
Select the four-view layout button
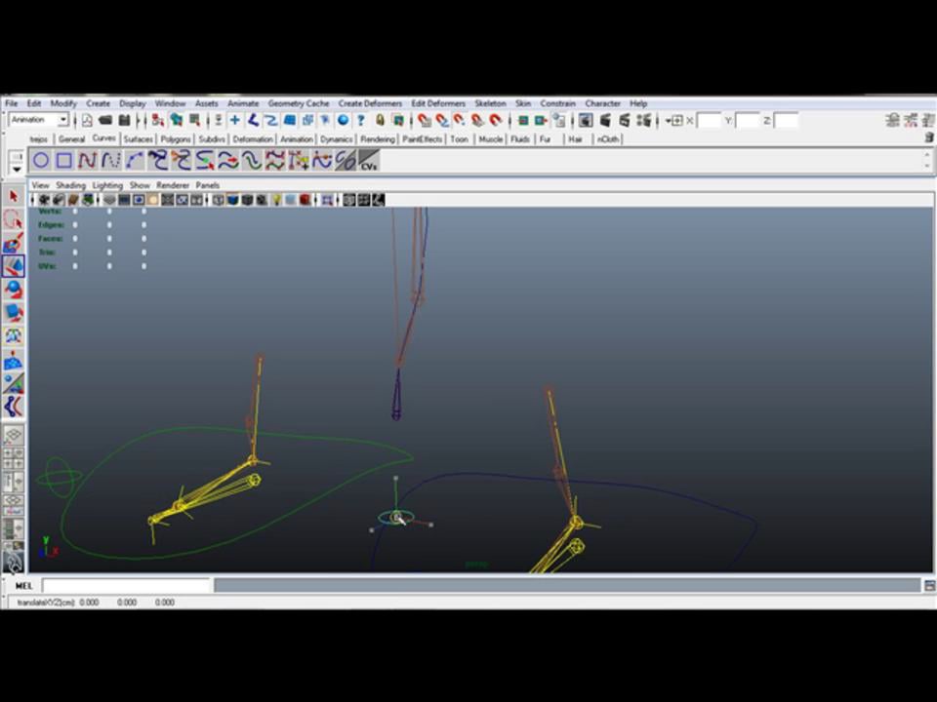pyautogui.click(x=13, y=457)
